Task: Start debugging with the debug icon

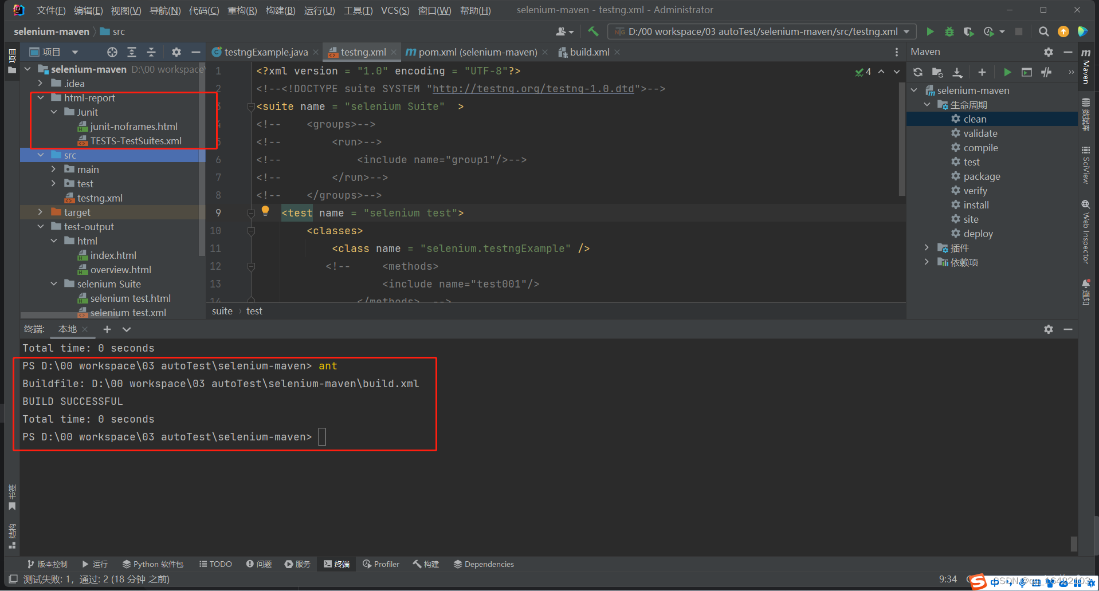Action: [x=949, y=31]
